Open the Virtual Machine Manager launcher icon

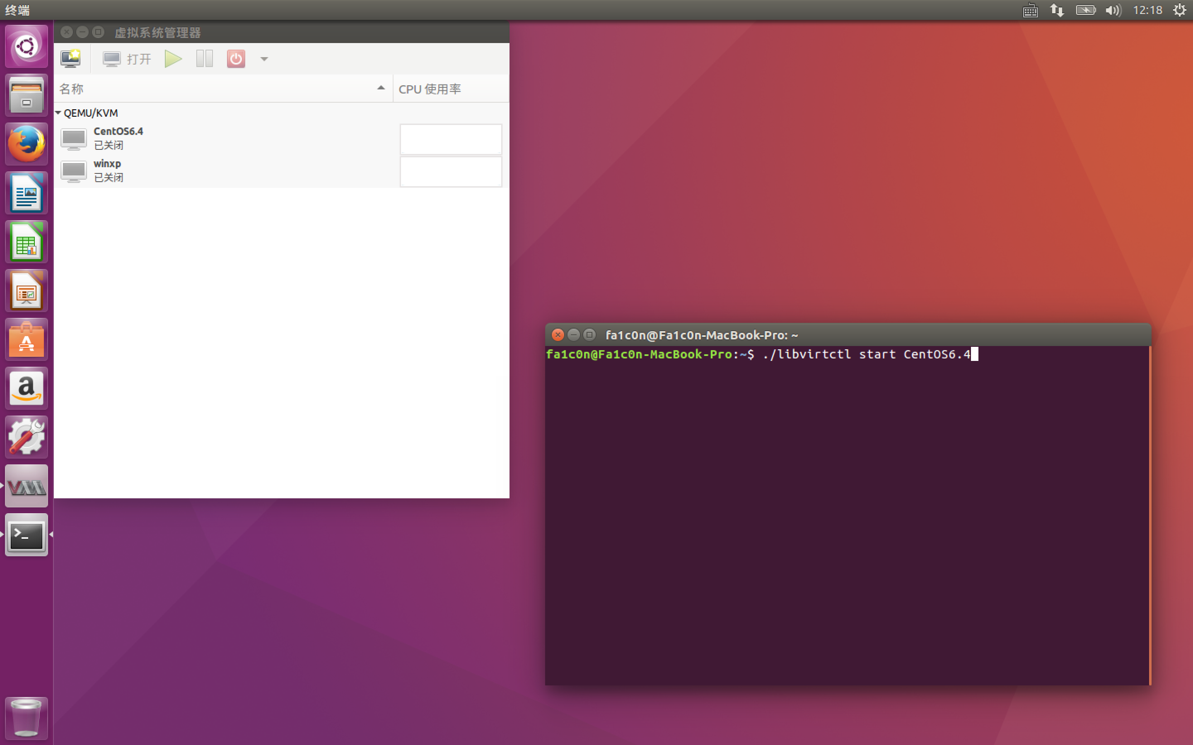(x=27, y=486)
